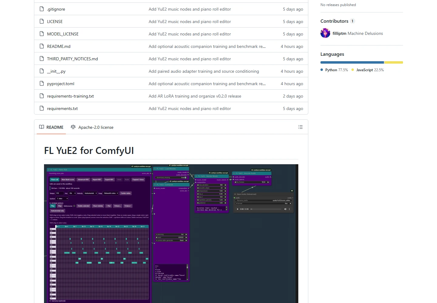Click the THIRD_PARTY_NOTICES.md file icon
Screen dimensions: 437x303
42,59
